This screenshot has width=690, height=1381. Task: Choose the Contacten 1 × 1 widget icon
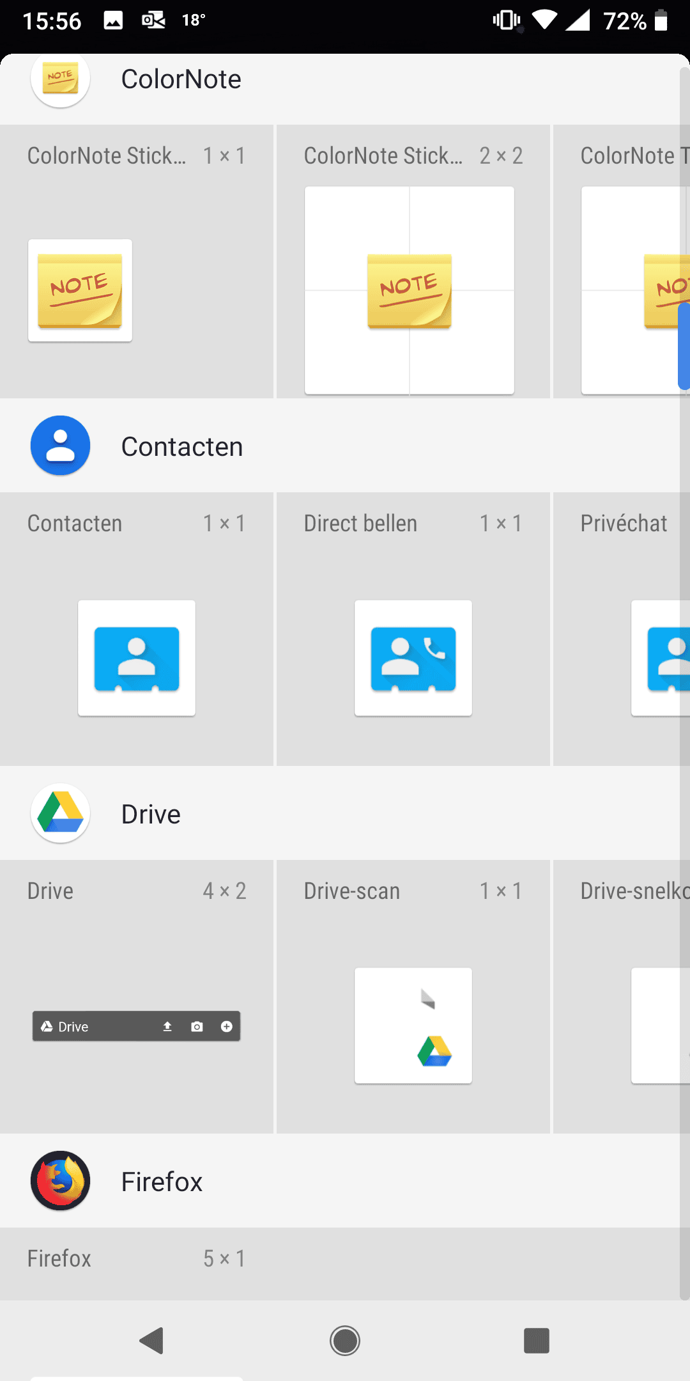tap(136, 658)
